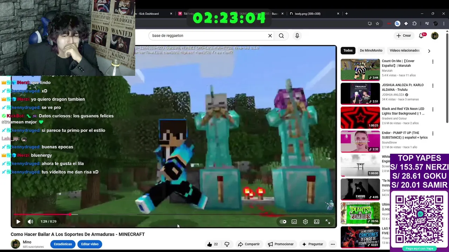Open the Chrome three-dot menu
This screenshot has width=449, height=252.
pos(444,23)
